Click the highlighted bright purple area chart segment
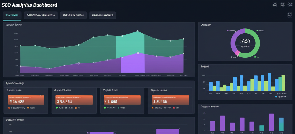 click(133, 64)
